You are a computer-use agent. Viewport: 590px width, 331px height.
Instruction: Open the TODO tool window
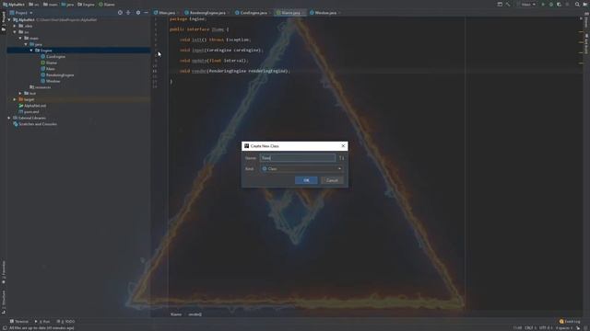[x=65, y=322]
